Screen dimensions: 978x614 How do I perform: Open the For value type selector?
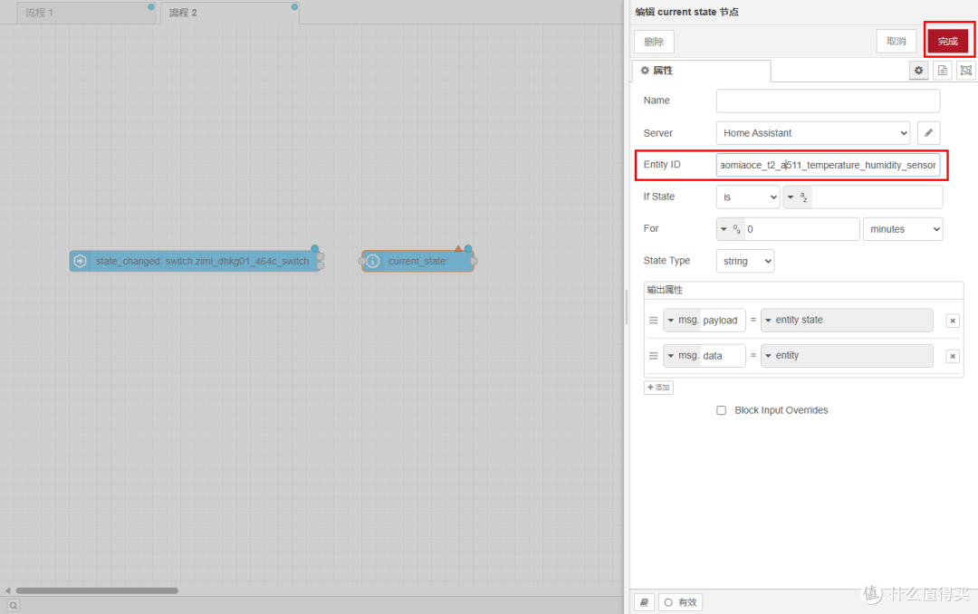click(x=731, y=229)
